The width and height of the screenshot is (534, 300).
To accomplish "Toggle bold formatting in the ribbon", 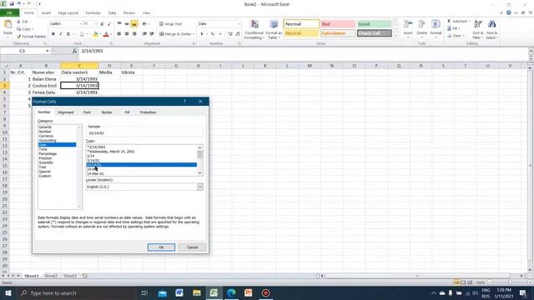I will pos(53,34).
